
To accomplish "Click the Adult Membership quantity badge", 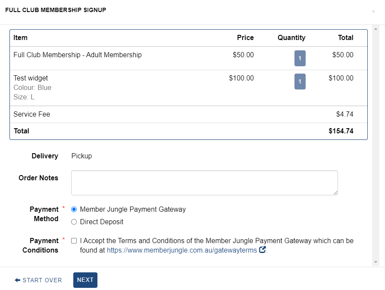I will (x=300, y=59).
